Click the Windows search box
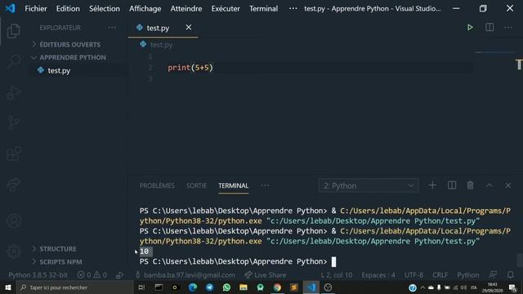The width and height of the screenshot is (523, 294). point(75,287)
